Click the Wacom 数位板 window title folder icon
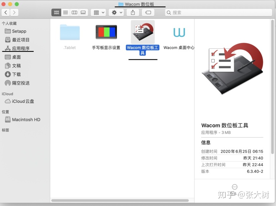Image resolution: width=276 pixels, height=206 pixels. [x=121, y=4]
